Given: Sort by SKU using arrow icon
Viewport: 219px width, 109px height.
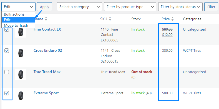Looking at the screenshot, I should 110,19.
